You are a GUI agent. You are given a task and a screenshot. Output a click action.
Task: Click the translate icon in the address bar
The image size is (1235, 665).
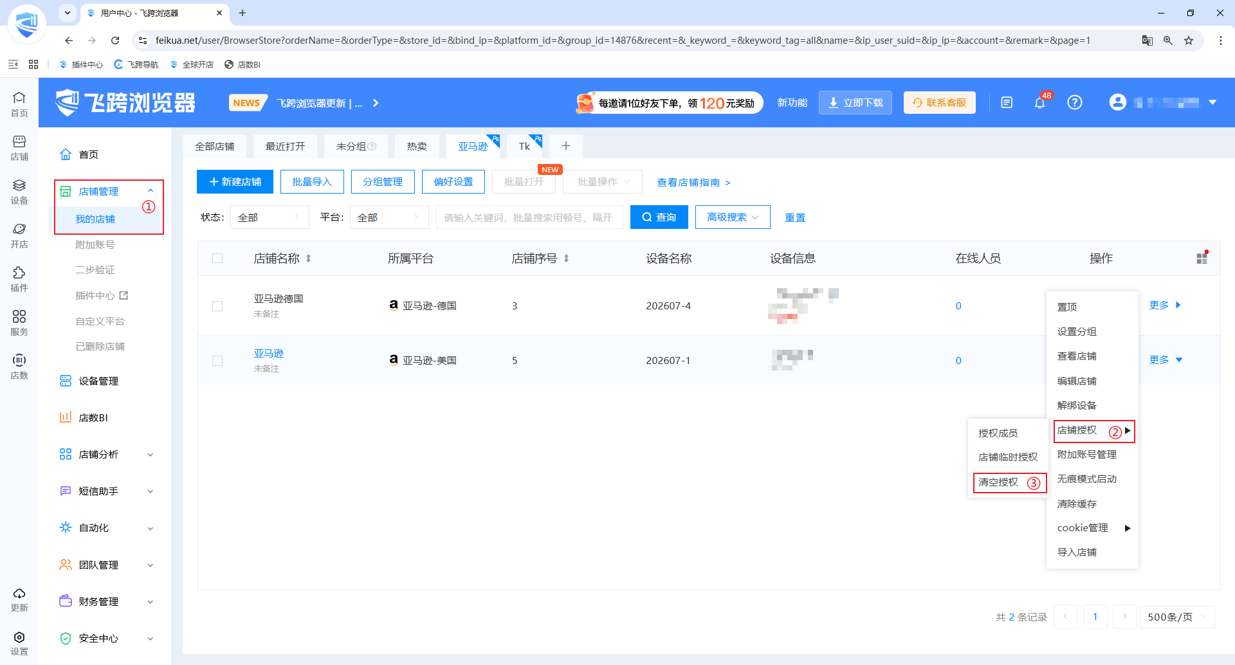[x=1148, y=41]
